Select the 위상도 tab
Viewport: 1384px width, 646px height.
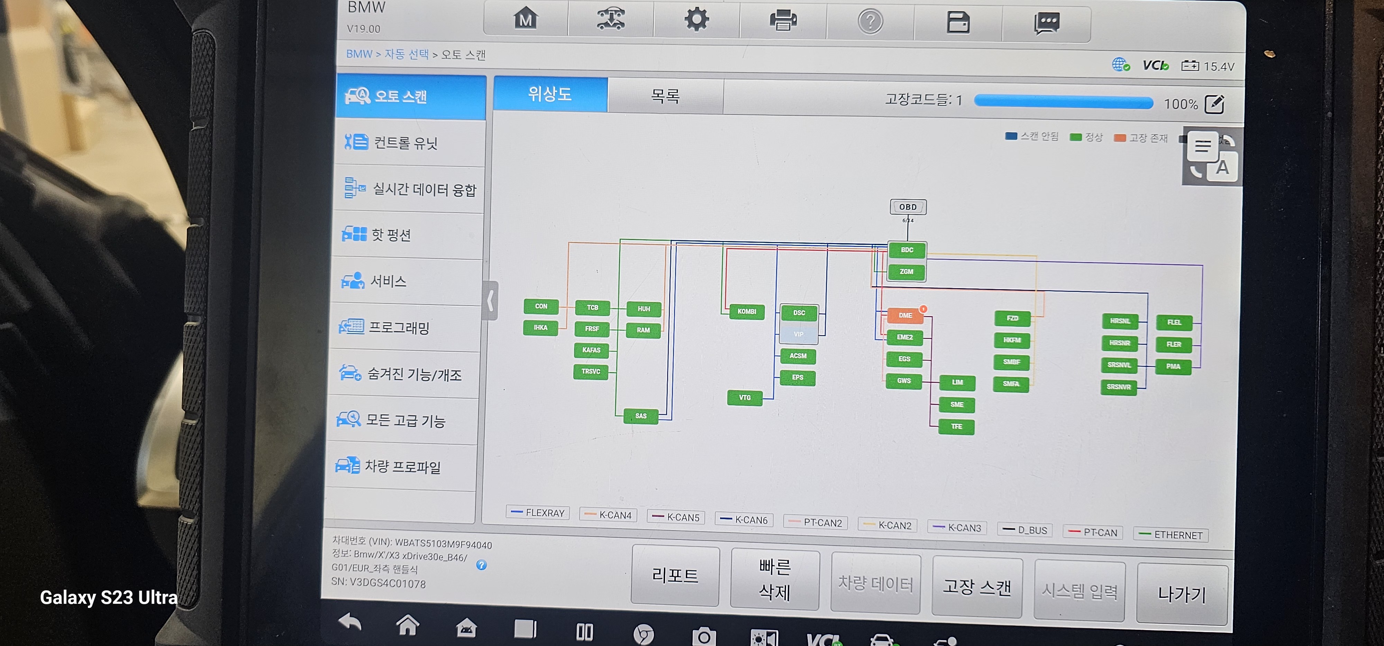point(550,94)
